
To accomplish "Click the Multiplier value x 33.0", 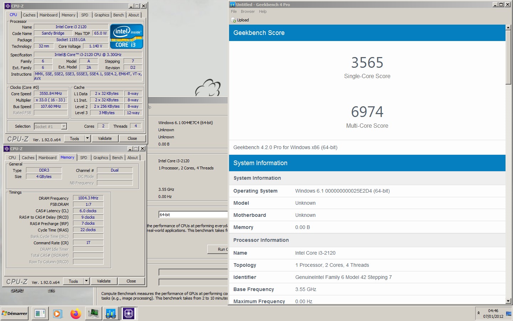I will coord(51,100).
